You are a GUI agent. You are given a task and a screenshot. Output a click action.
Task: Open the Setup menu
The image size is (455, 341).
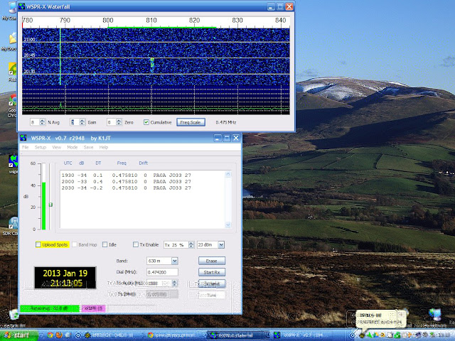point(41,147)
